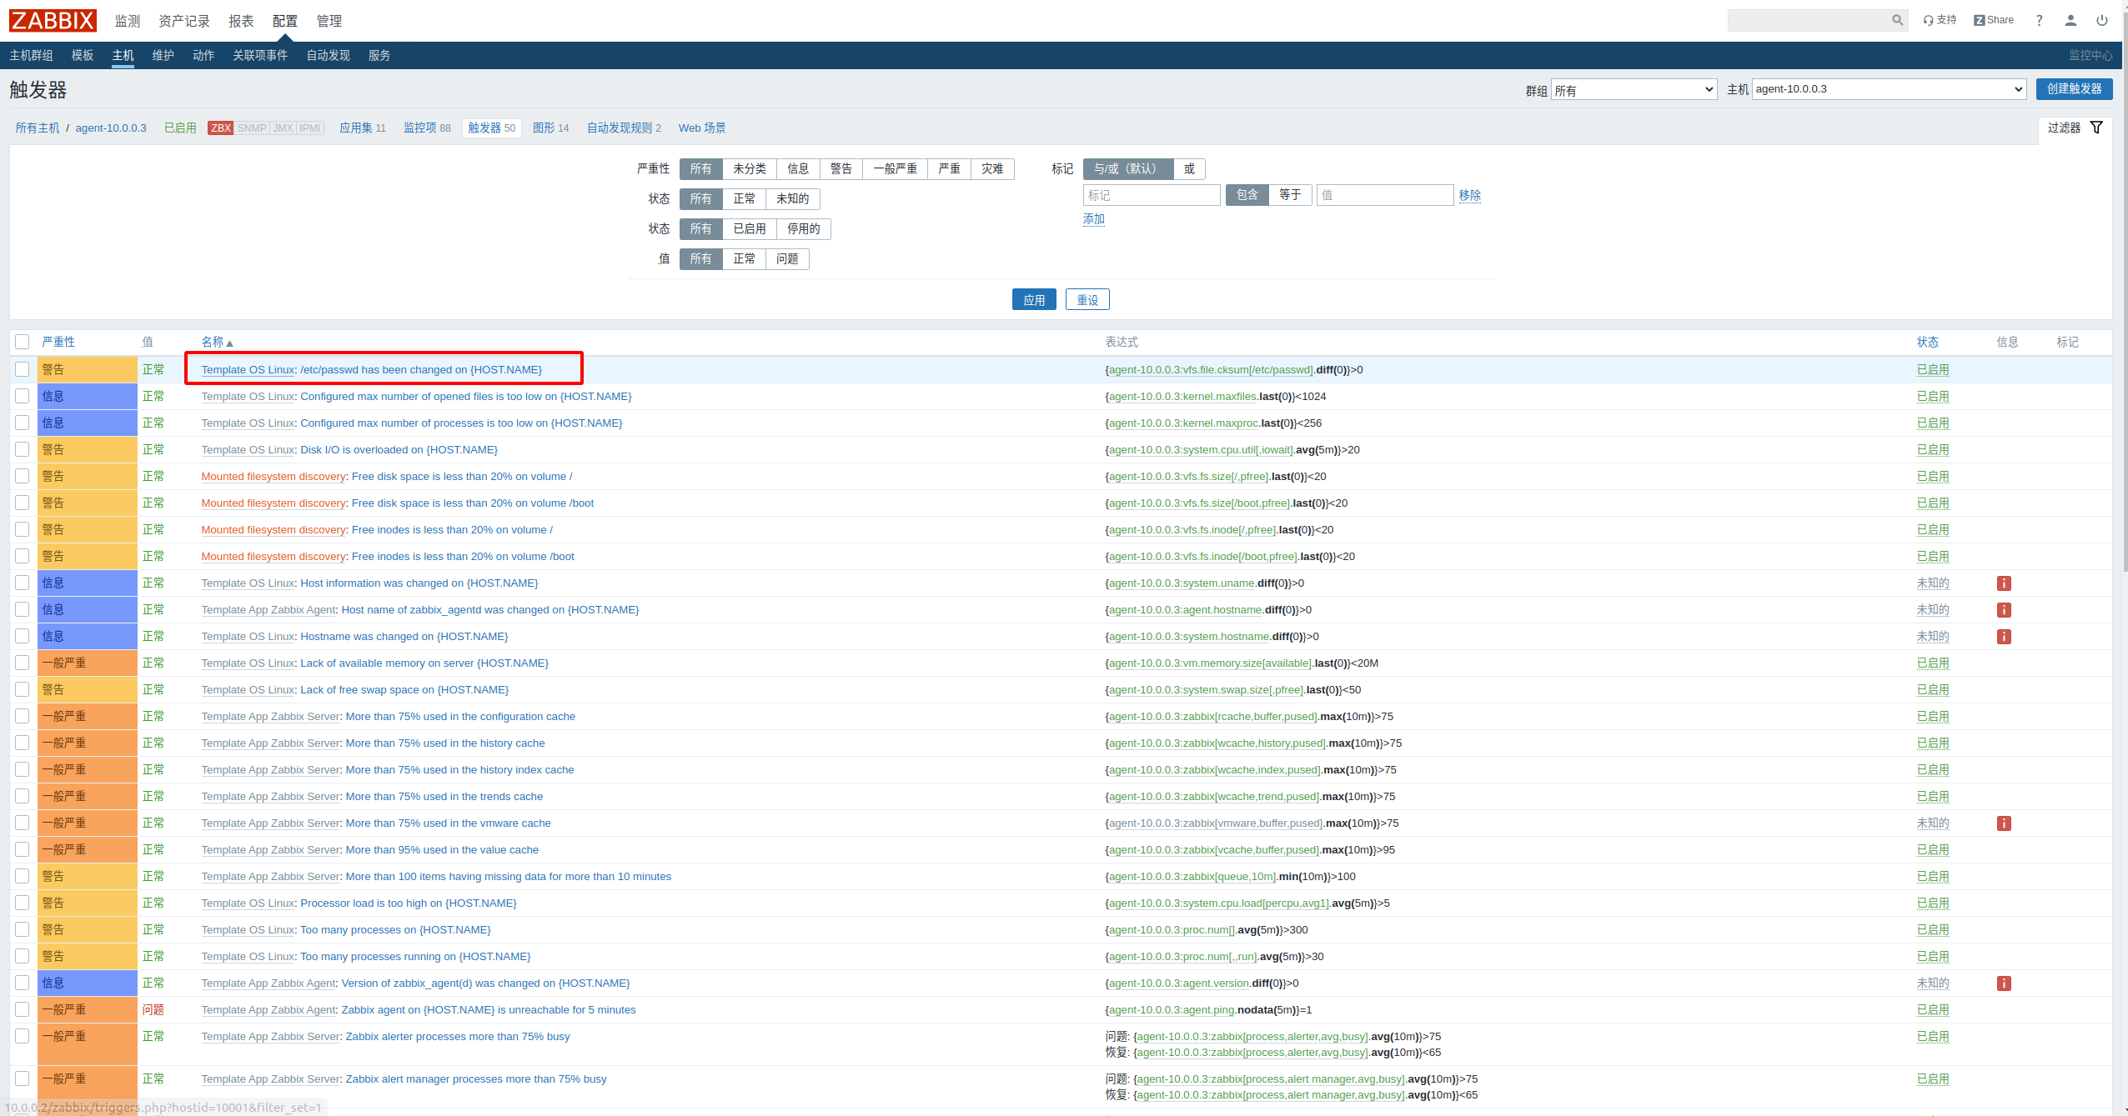Screen dimensions: 2128x1116
Task: Go to 模板 submenu
Action: (x=83, y=55)
